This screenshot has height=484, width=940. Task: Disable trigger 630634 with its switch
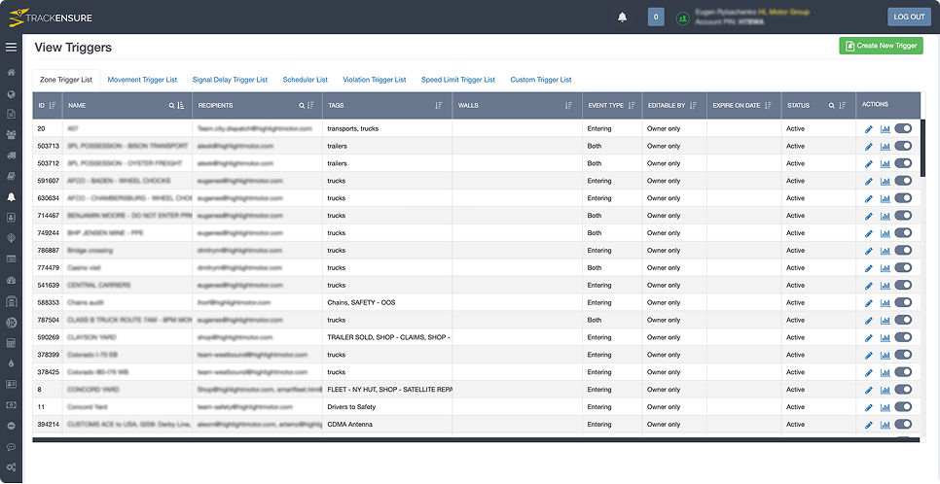[903, 197]
